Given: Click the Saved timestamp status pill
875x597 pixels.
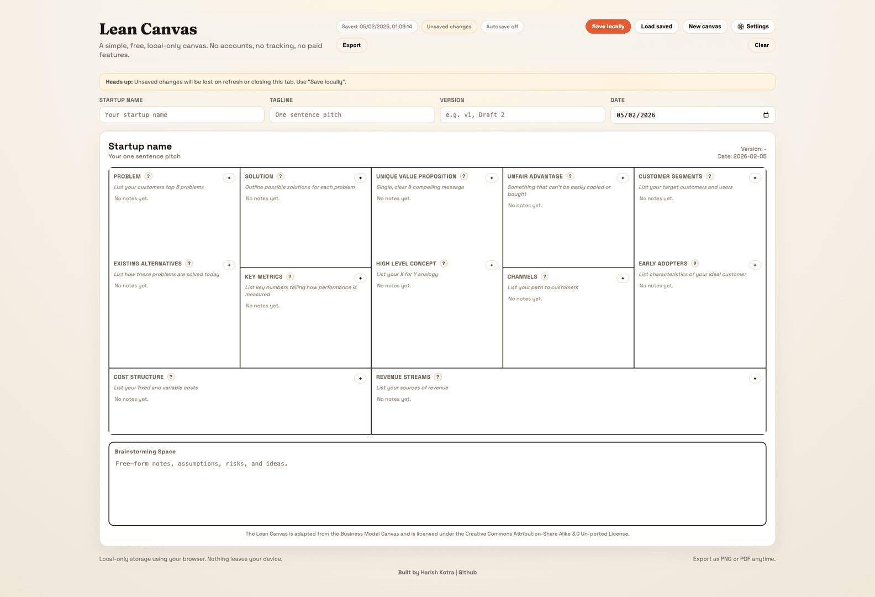Looking at the screenshot, I should pyautogui.click(x=377, y=27).
